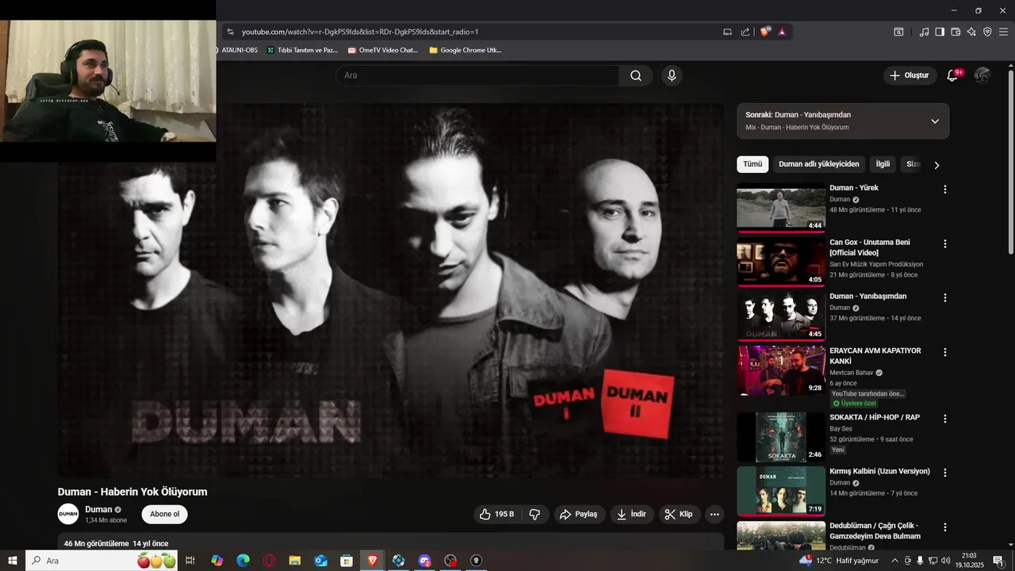The width and height of the screenshot is (1015, 571).
Task: Open options menu for SOKAKTA HİP-HOP video
Action: click(944, 419)
